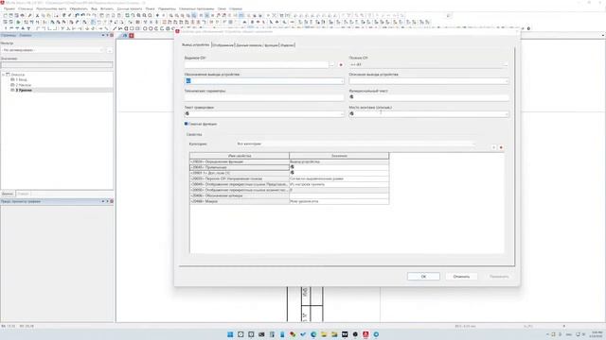Open the Вставить menu
Screen dimensions: 606x340
pyautogui.click(x=107, y=8)
